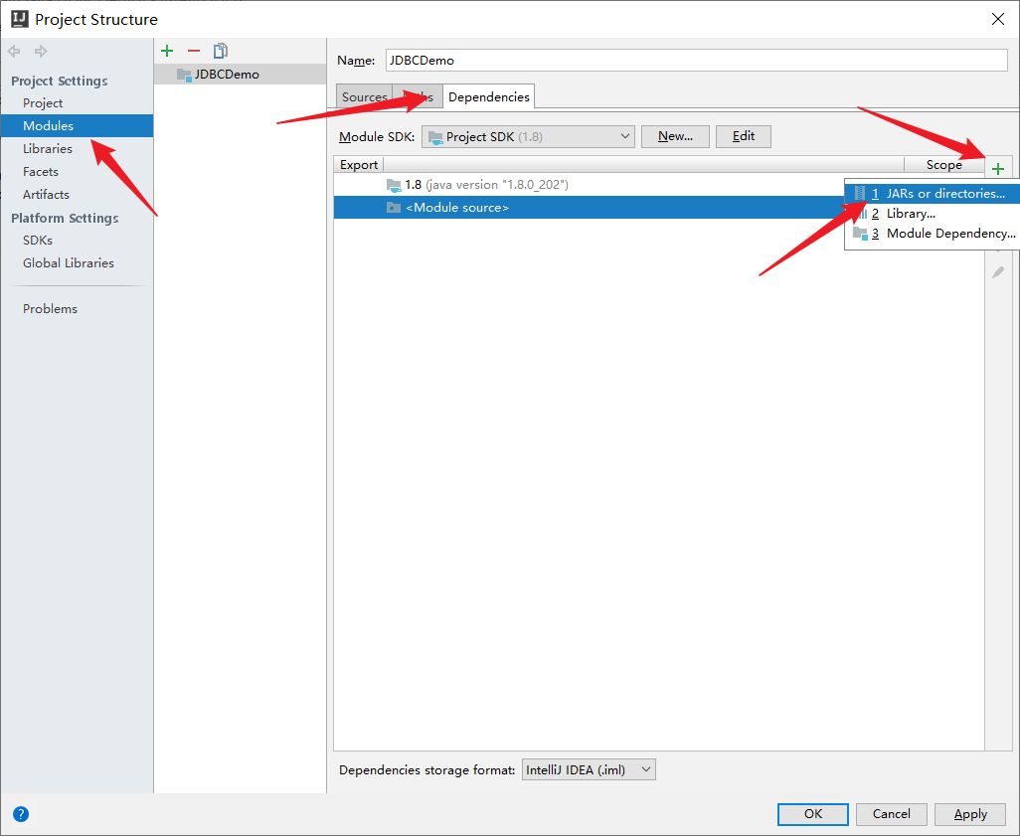Switch to the Dependencies tab
This screenshot has height=836, width=1020.
pyautogui.click(x=488, y=96)
